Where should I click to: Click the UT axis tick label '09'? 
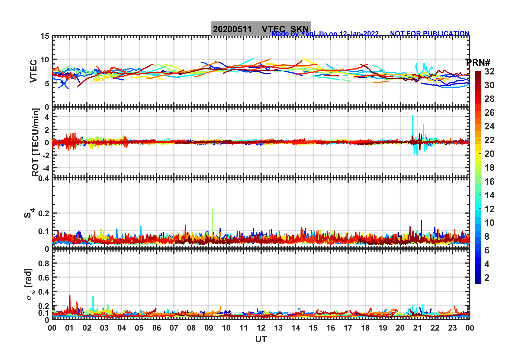(209, 328)
